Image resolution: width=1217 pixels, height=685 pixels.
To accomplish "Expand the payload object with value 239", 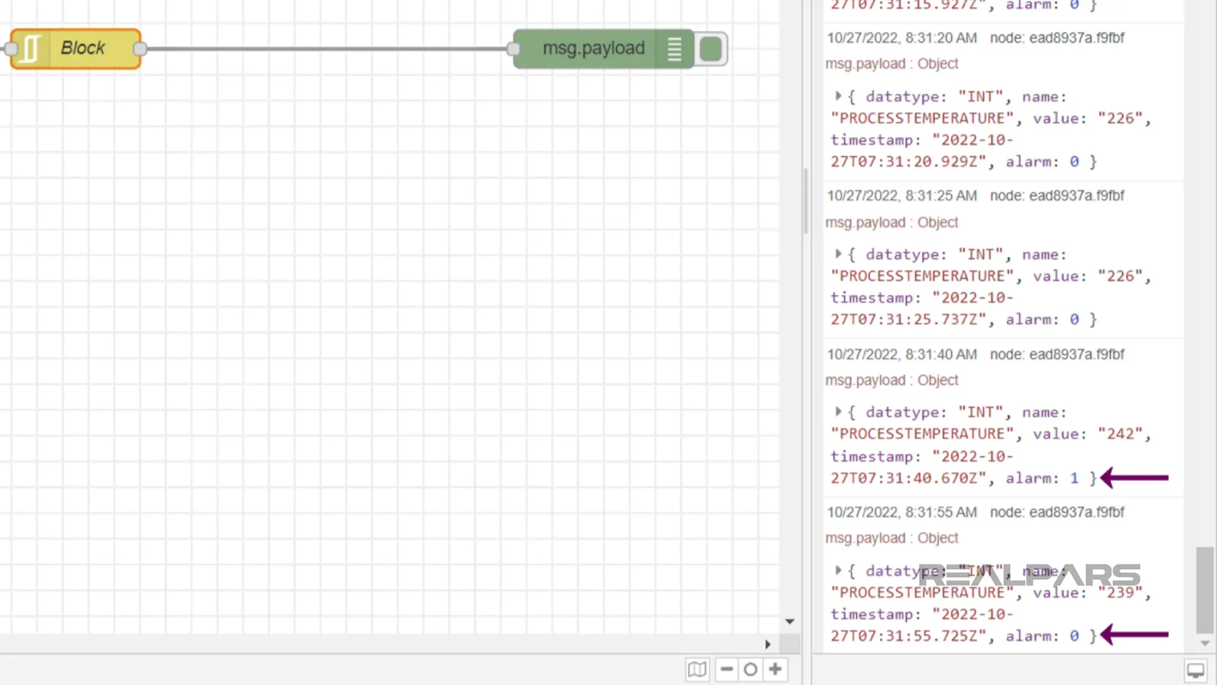I will [838, 570].
